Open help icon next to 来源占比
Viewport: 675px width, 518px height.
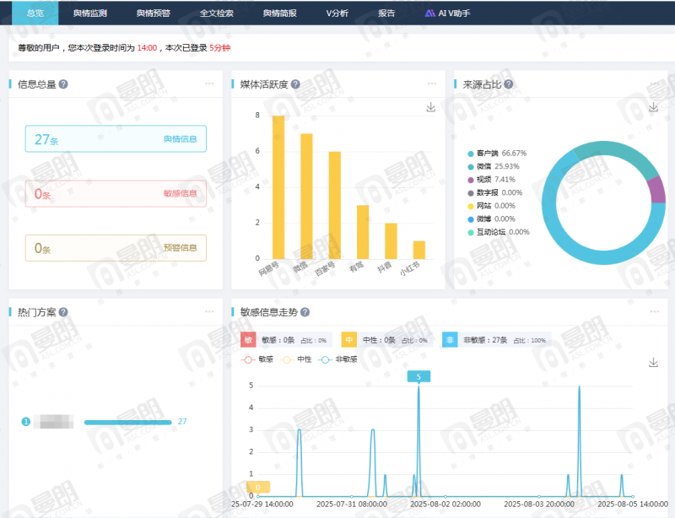pos(509,84)
